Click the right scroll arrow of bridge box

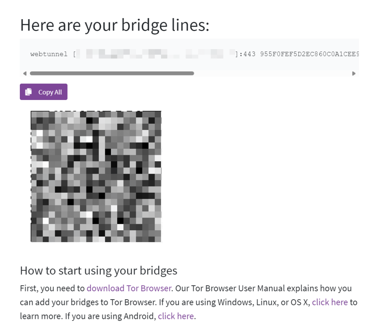tap(354, 73)
